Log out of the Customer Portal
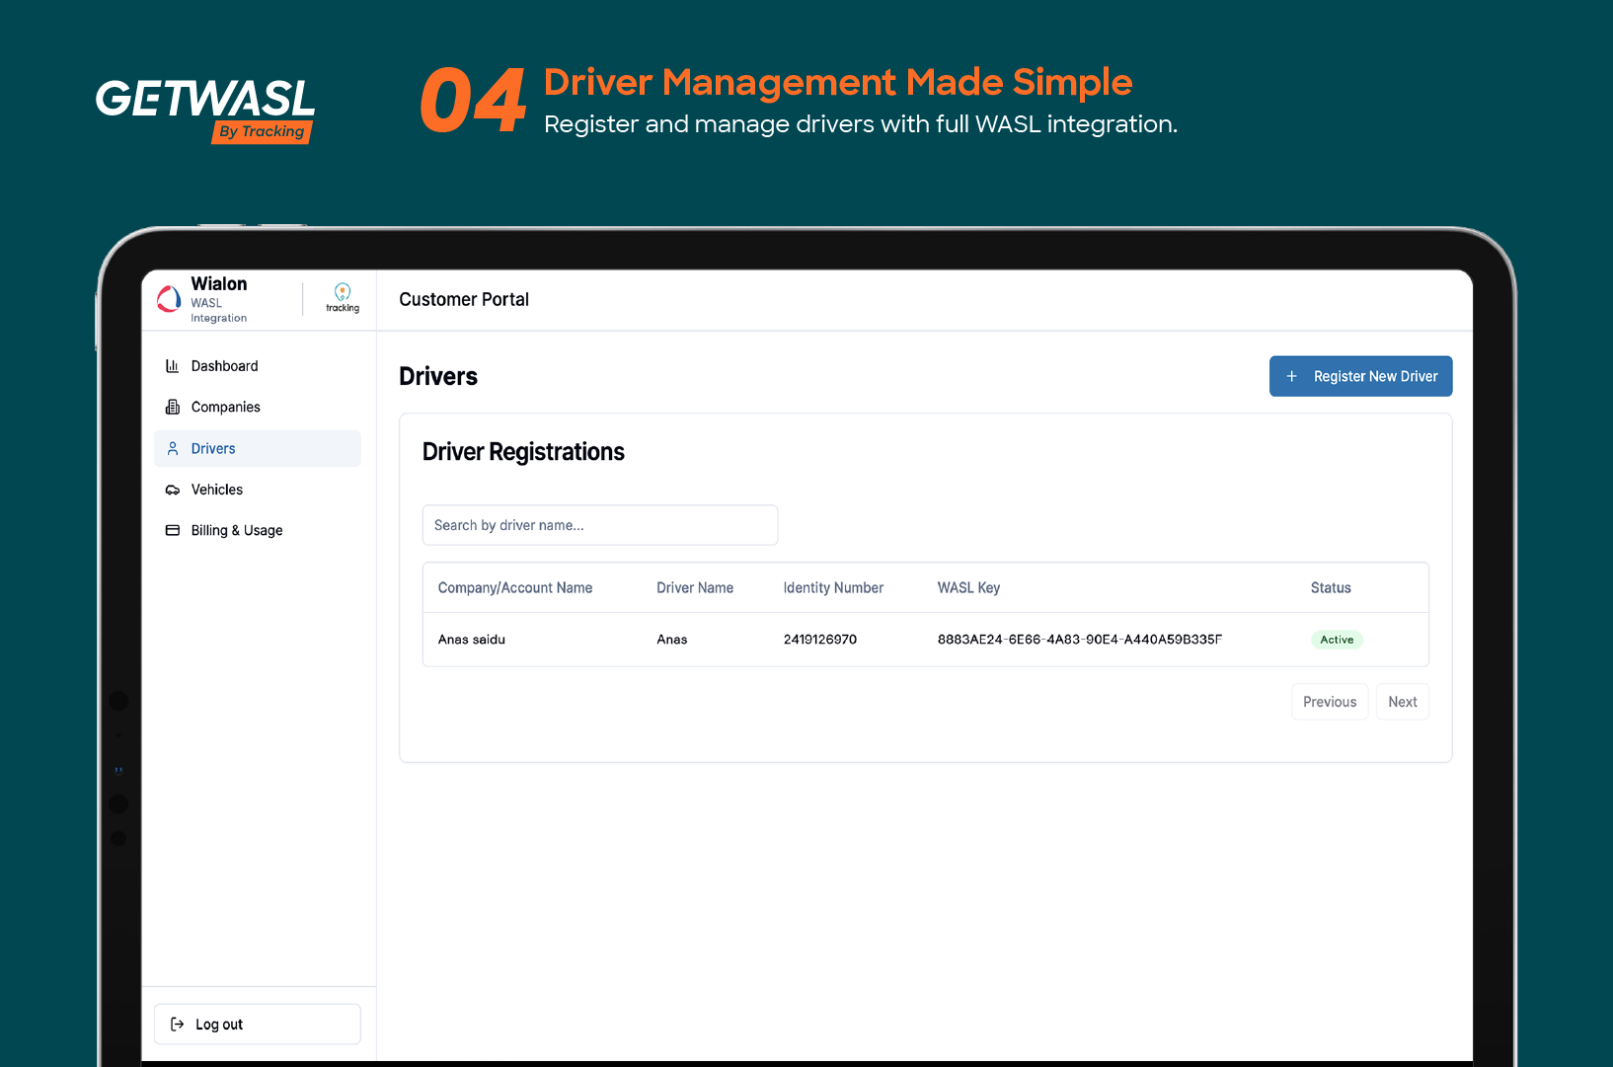Screen dimensions: 1613x1067 [258, 1025]
